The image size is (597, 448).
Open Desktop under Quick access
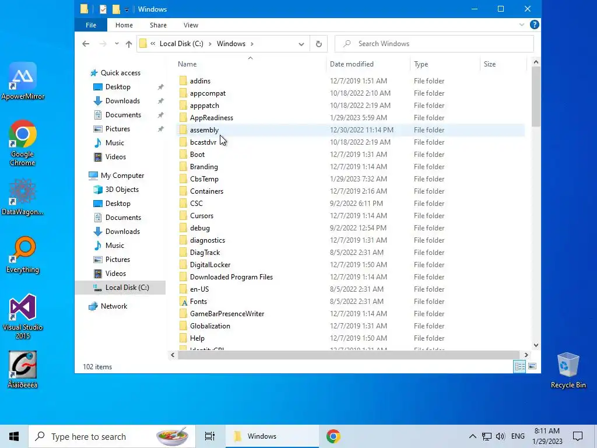(x=118, y=87)
